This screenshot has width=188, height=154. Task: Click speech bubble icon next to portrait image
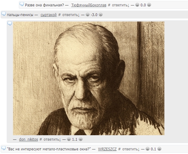10,23
